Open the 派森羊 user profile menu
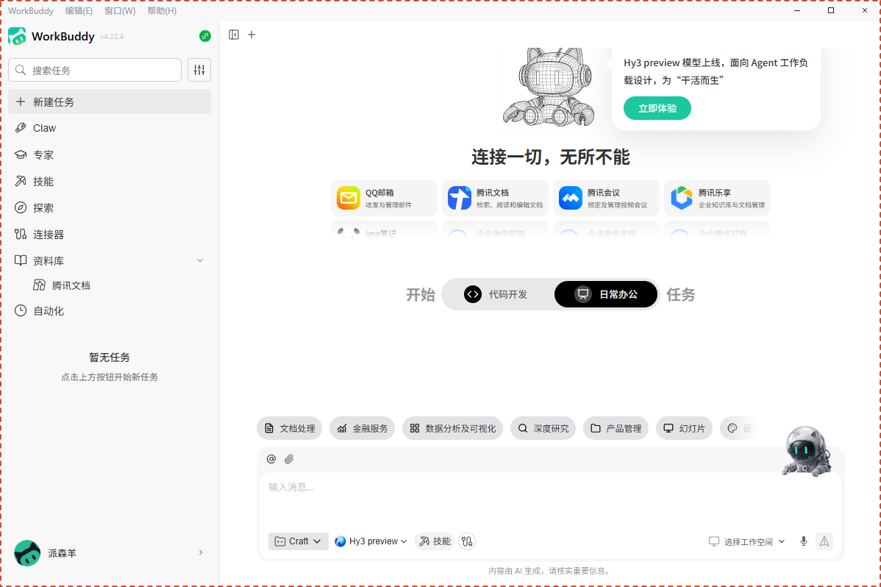 [x=110, y=552]
